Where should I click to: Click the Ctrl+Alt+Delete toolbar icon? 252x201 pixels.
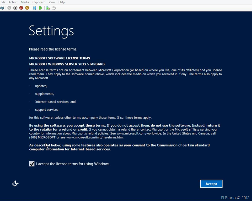(x=2, y=8)
